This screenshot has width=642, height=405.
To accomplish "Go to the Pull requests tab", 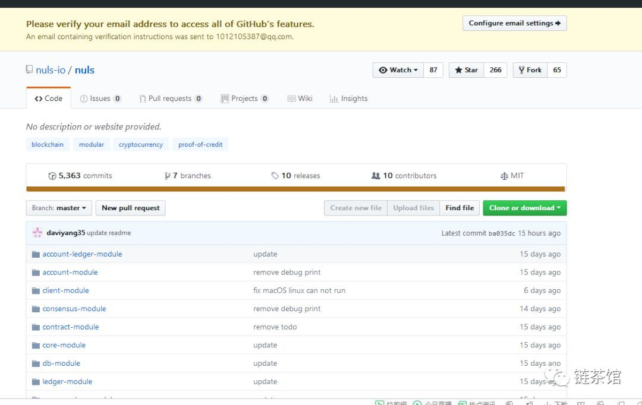I will [x=171, y=99].
